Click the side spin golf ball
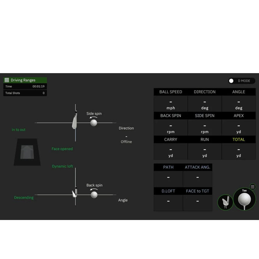The height and width of the screenshot is (259, 259). 94,123
